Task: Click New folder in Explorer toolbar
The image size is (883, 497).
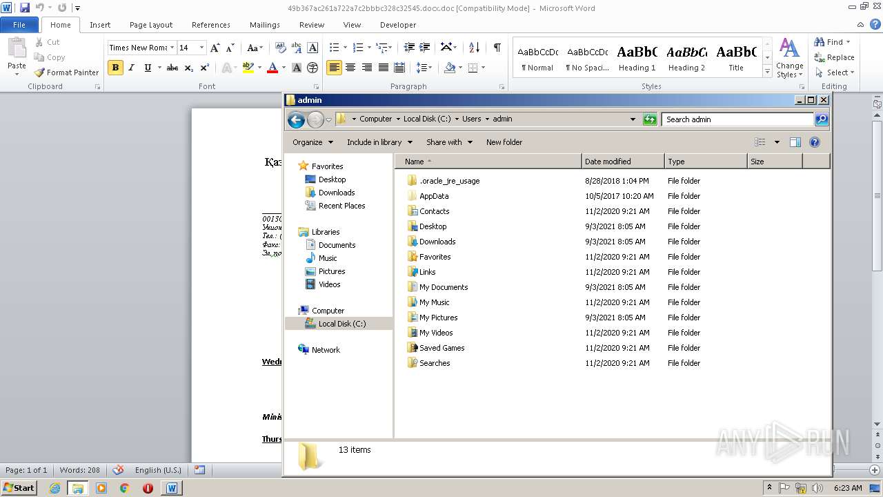Action: (x=504, y=142)
